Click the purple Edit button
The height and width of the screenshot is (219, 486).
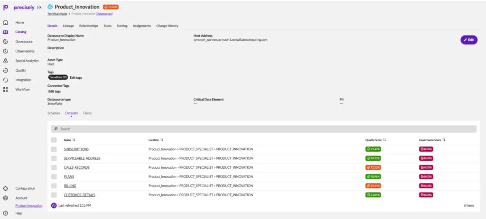tap(468, 40)
